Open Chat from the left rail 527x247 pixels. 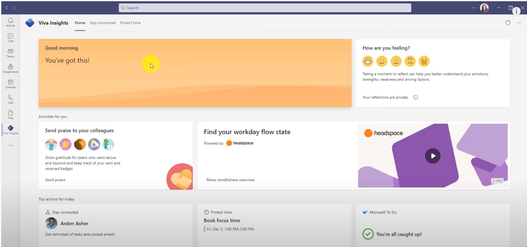(10, 38)
